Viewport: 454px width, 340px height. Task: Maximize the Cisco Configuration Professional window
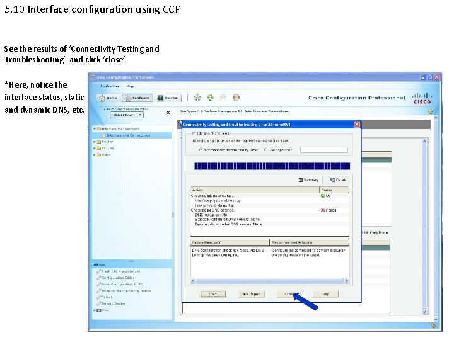[x=430, y=77]
